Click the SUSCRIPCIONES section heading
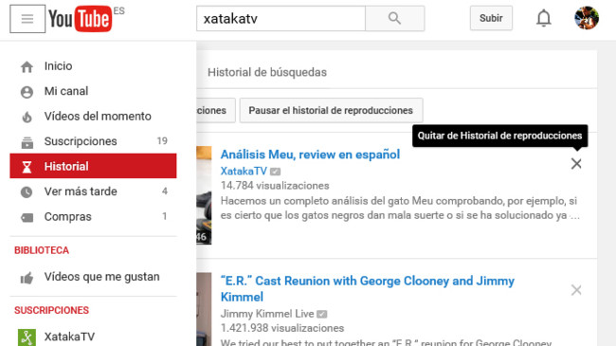Viewport: 616px width, 346px height. [51, 310]
